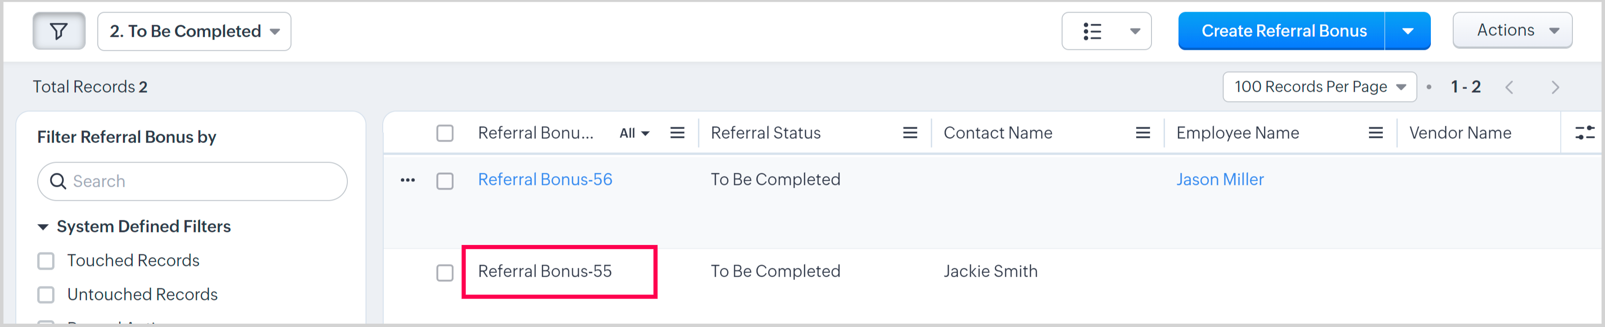Click the funnel filter icon
This screenshot has height=327, width=1605.
tap(59, 31)
